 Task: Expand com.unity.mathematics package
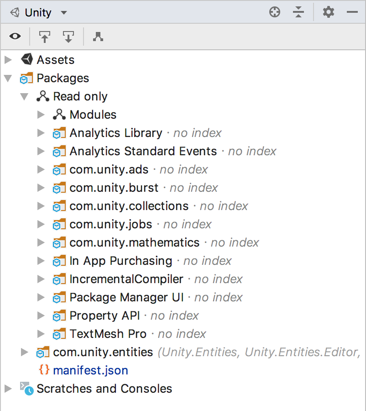(x=41, y=242)
